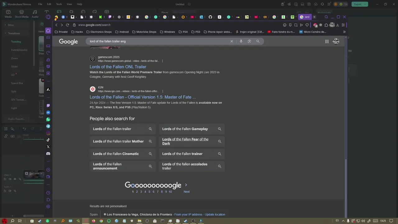Open browser extensions cube icon
This screenshot has width=398, height=224.
tap(326, 25)
